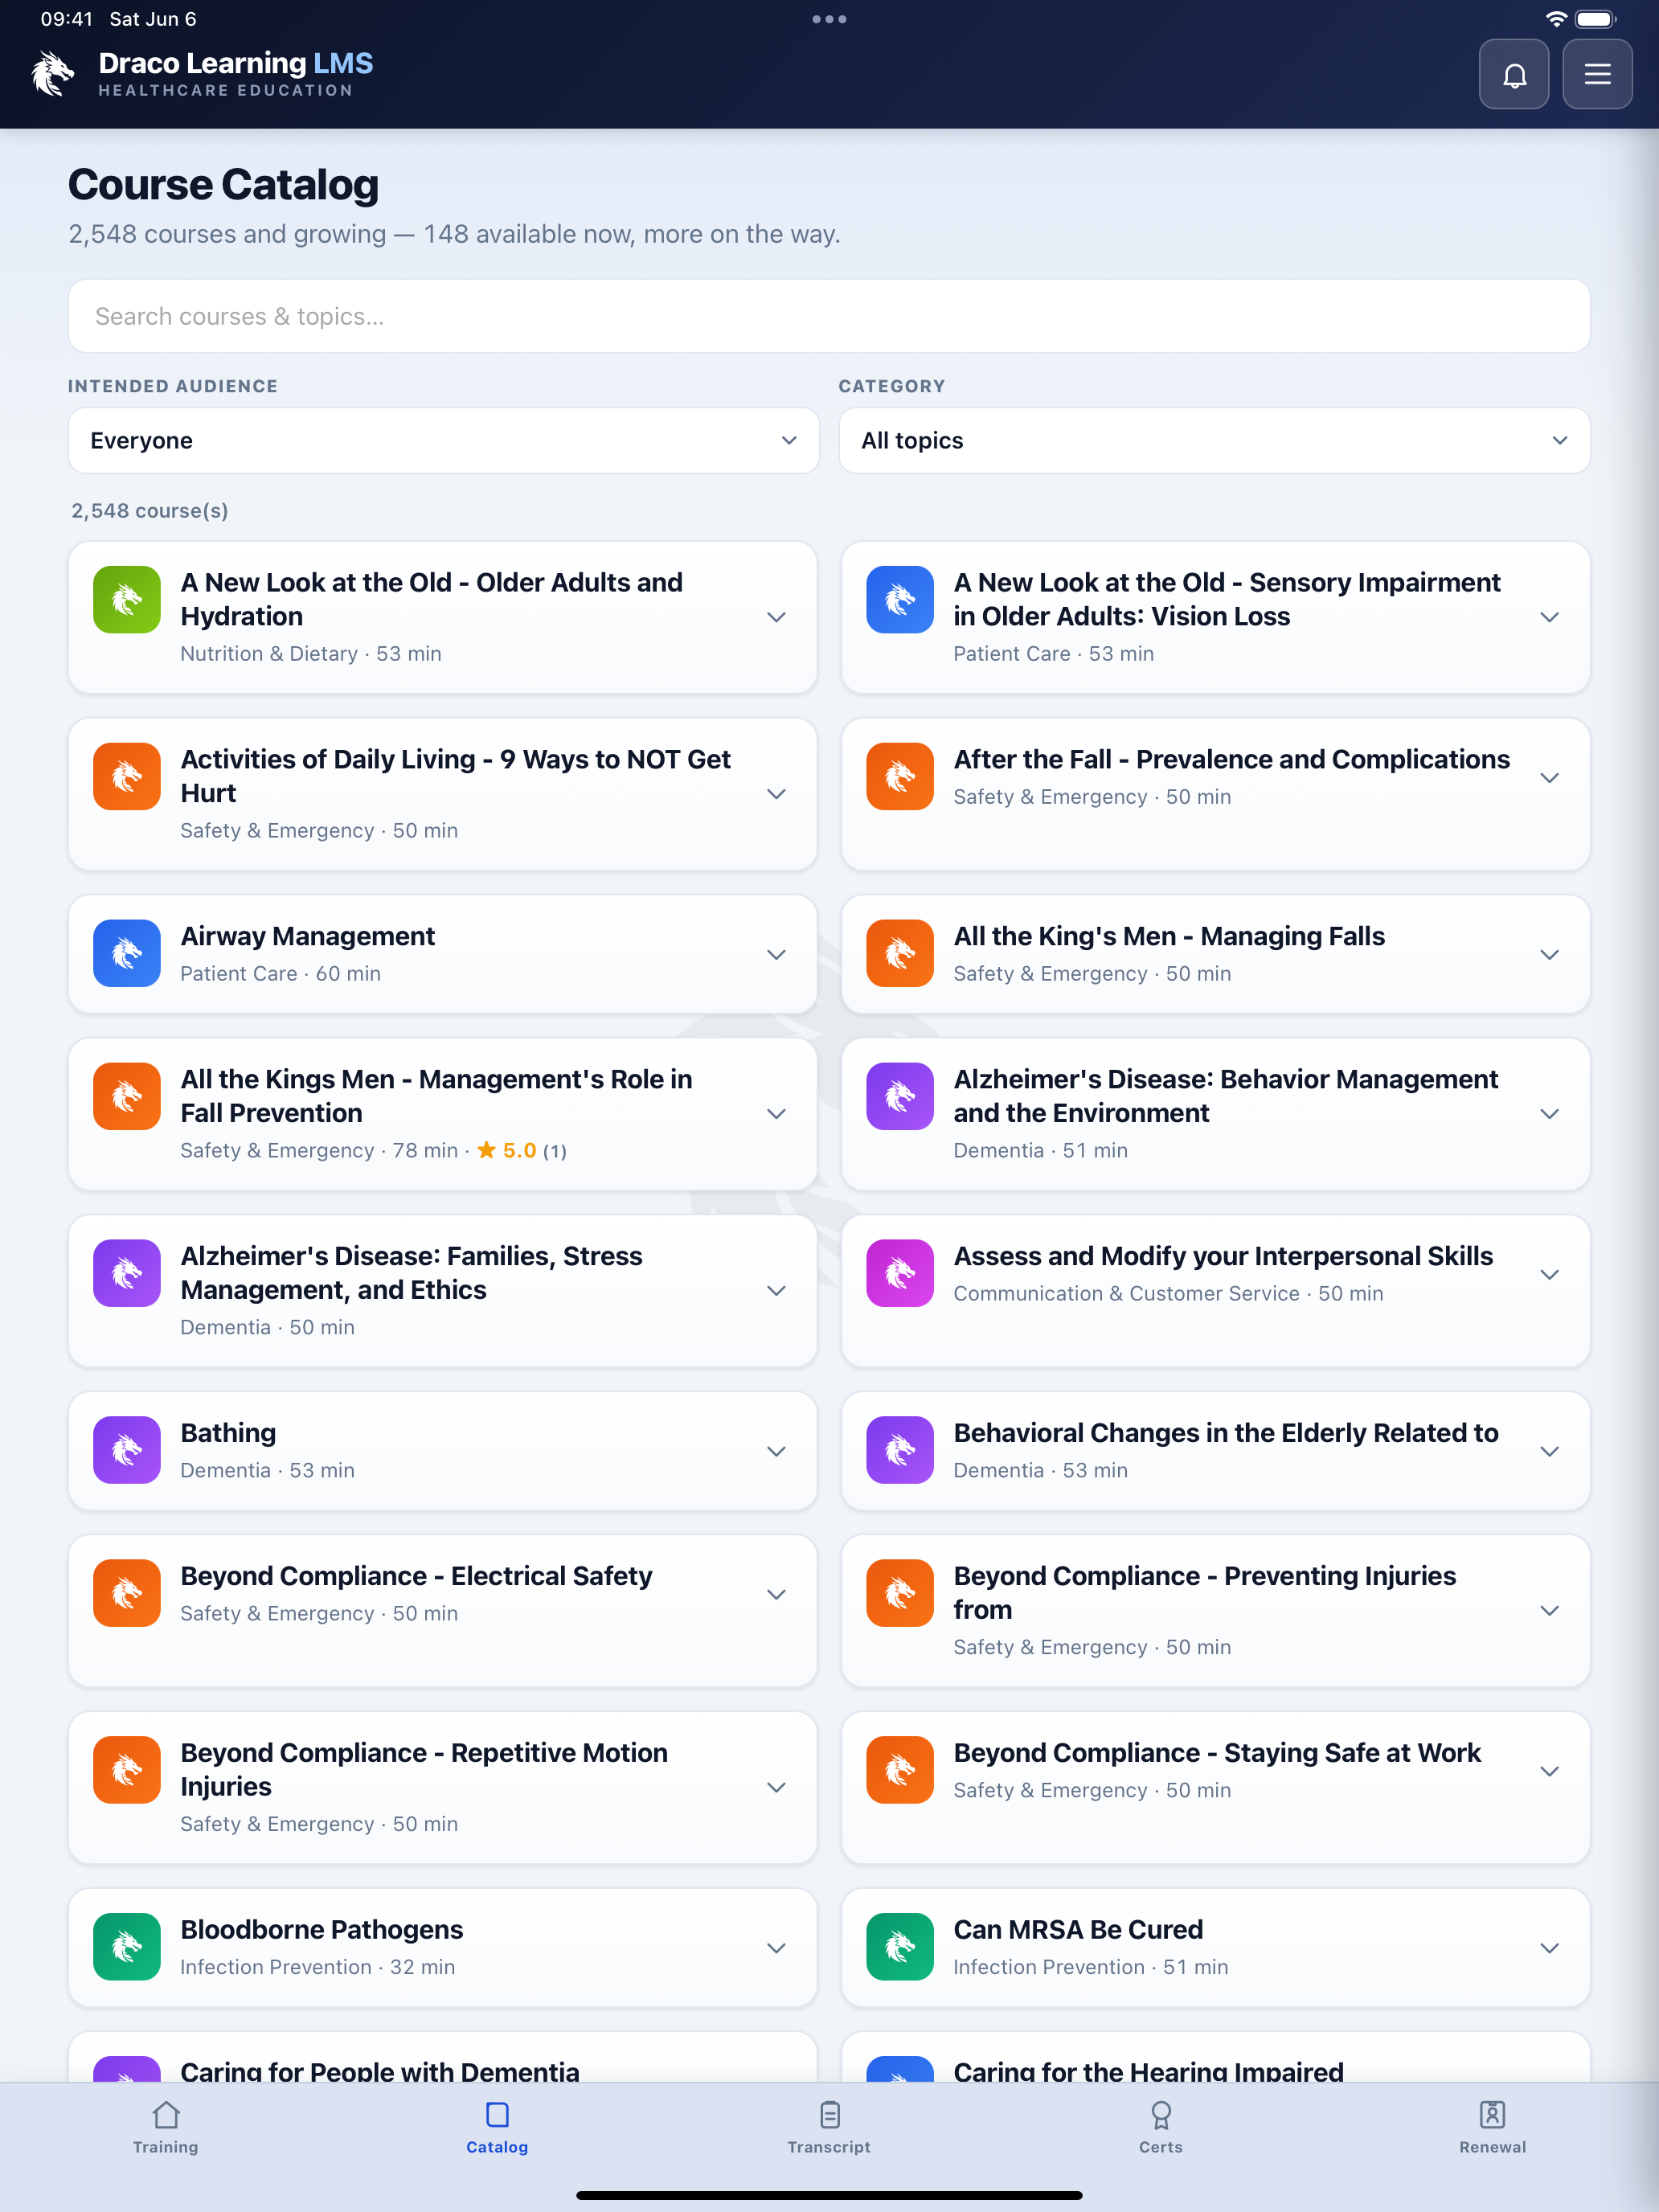Screen dimensions: 1659x2212
Task: Open After the Fall - Prevalence and Complications
Action: pos(1231,760)
